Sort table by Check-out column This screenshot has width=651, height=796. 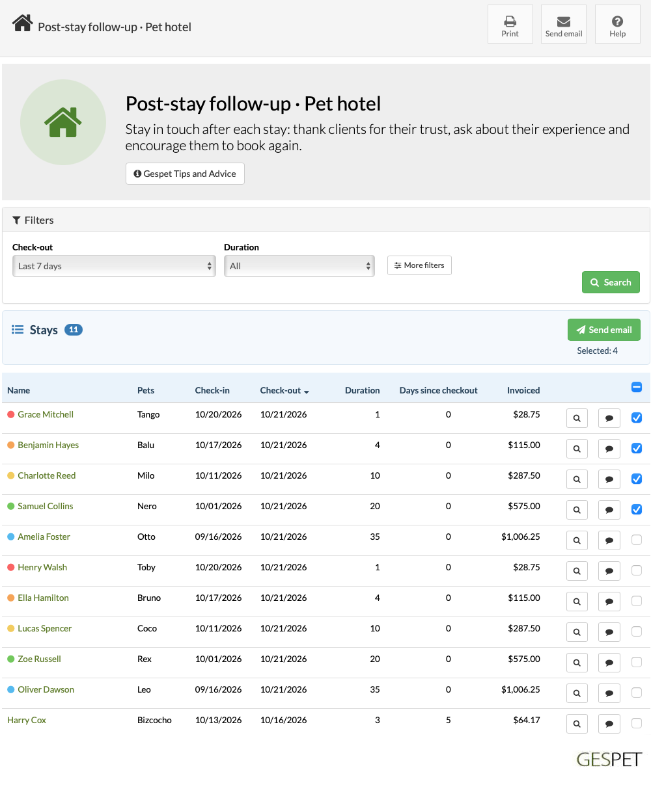(284, 390)
